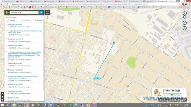Click the city/buildings icon in left sidebar
This screenshot has height=107, width=191.
(x=2, y=94)
